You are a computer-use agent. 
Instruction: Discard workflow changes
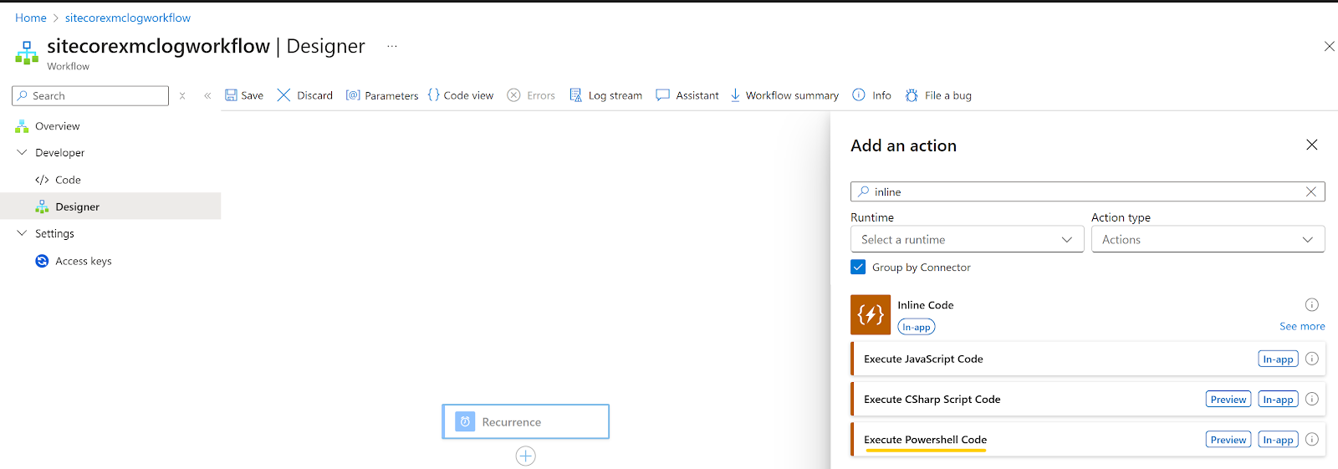click(305, 95)
